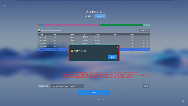Click the 挂载点 column header

[x=72, y=34]
